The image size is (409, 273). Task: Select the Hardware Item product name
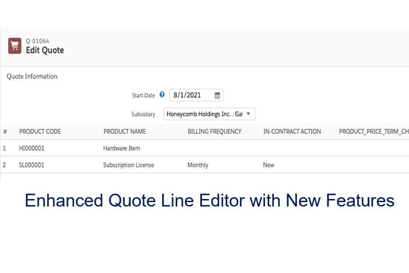click(121, 148)
